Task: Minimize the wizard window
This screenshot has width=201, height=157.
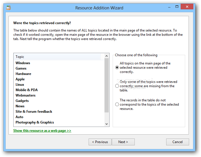Action: coord(169,7)
